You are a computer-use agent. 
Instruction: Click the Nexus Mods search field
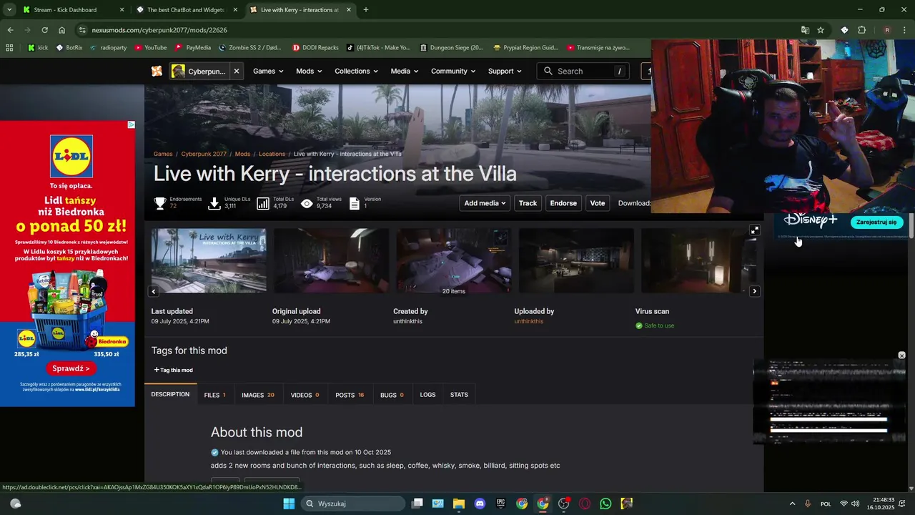pos(584,71)
